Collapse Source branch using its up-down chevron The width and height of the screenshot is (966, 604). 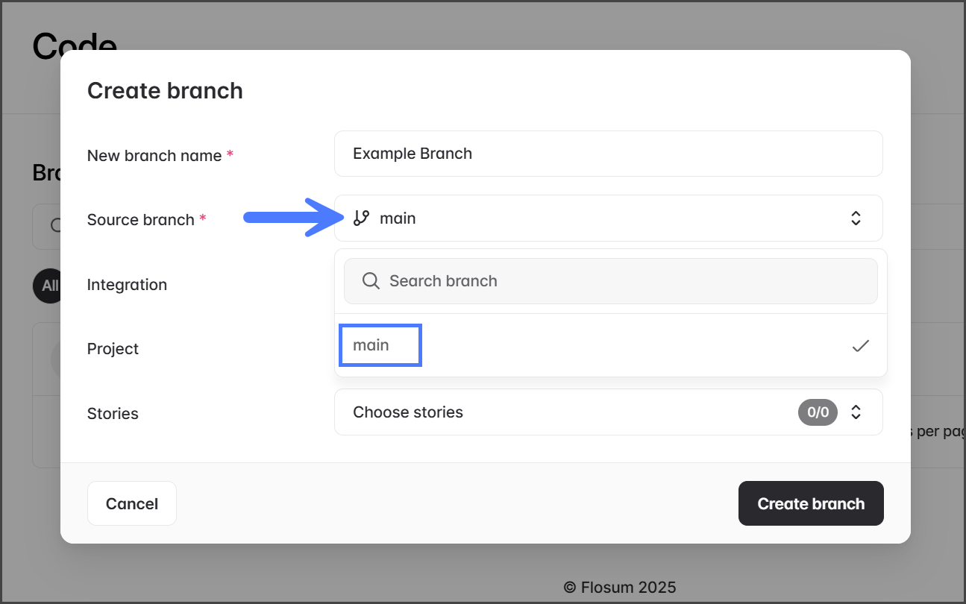(856, 218)
